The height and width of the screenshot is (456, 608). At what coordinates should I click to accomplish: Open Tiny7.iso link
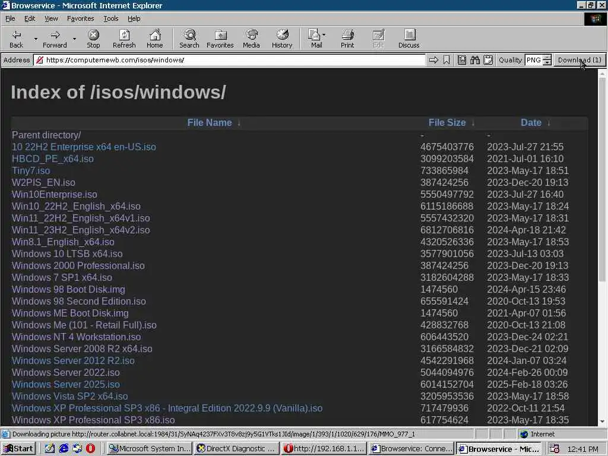tap(31, 170)
